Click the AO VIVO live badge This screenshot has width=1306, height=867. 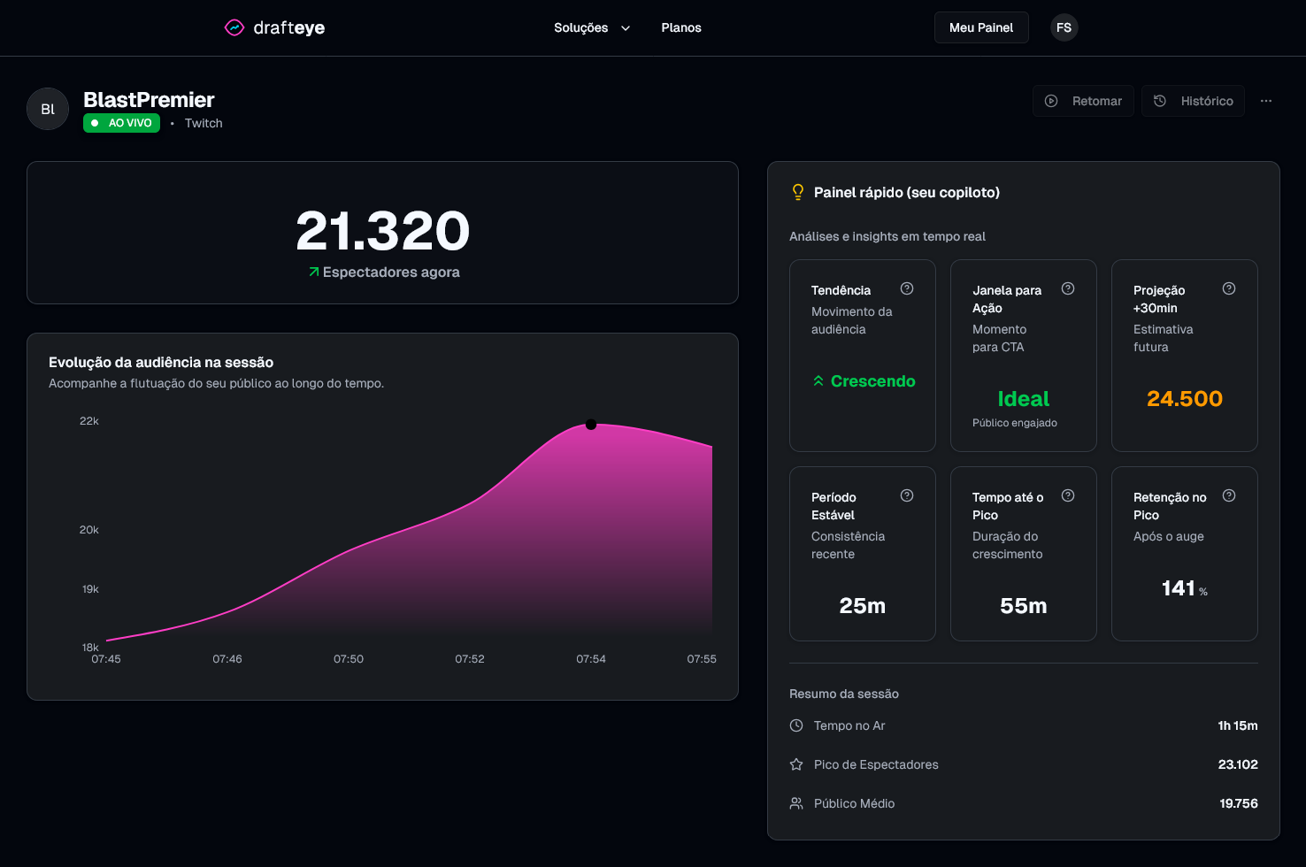pos(122,123)
